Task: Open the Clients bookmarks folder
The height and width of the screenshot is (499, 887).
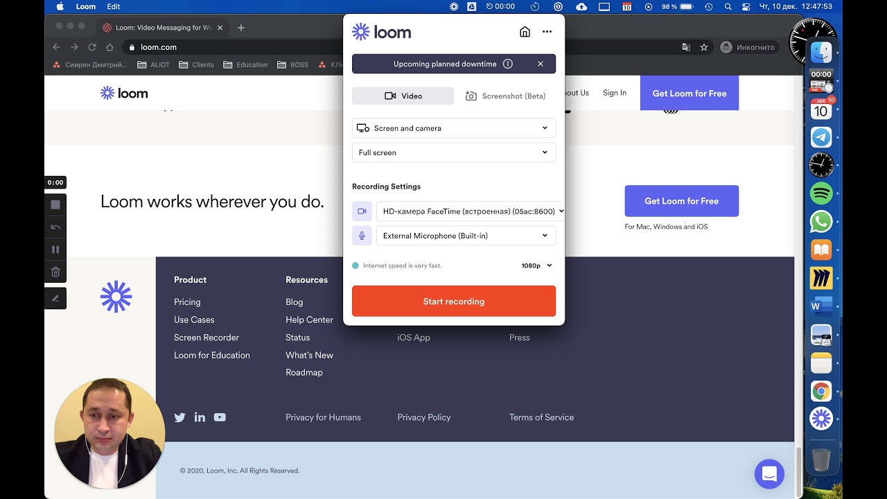Action: pos(196,65)
